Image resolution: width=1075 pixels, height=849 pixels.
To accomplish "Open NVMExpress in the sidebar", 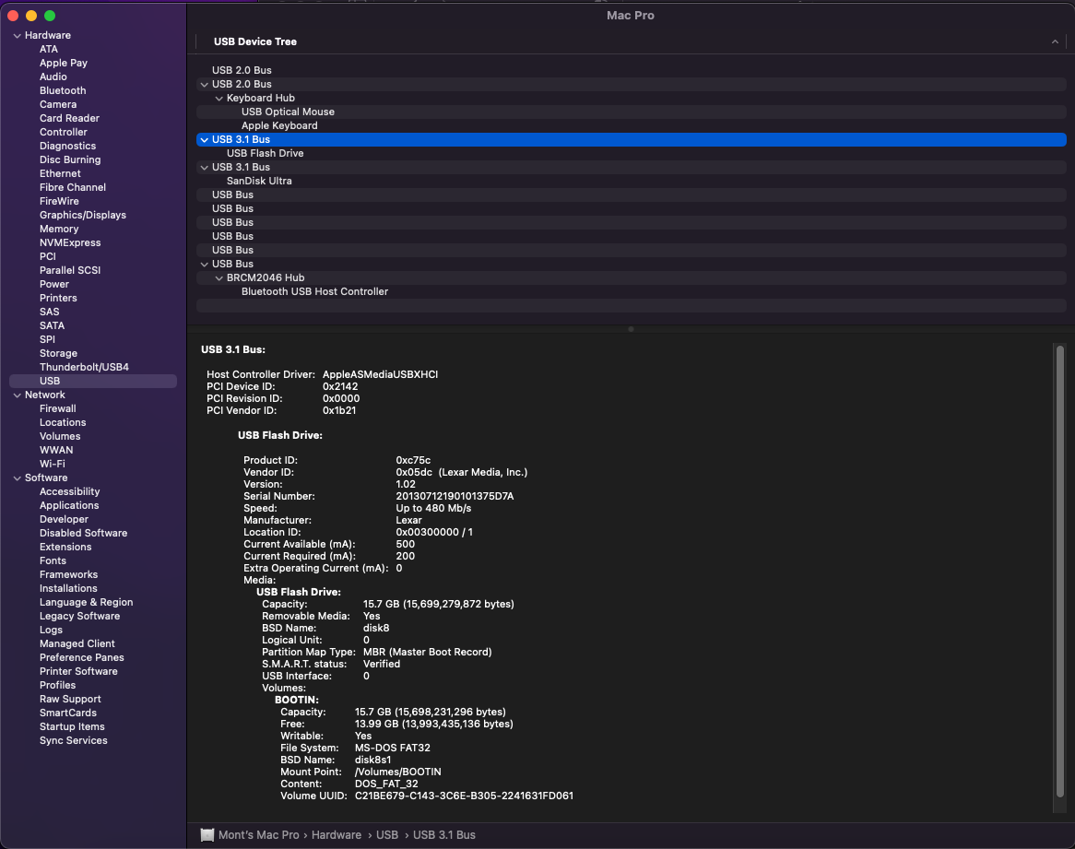I will (x=70, y=242).
